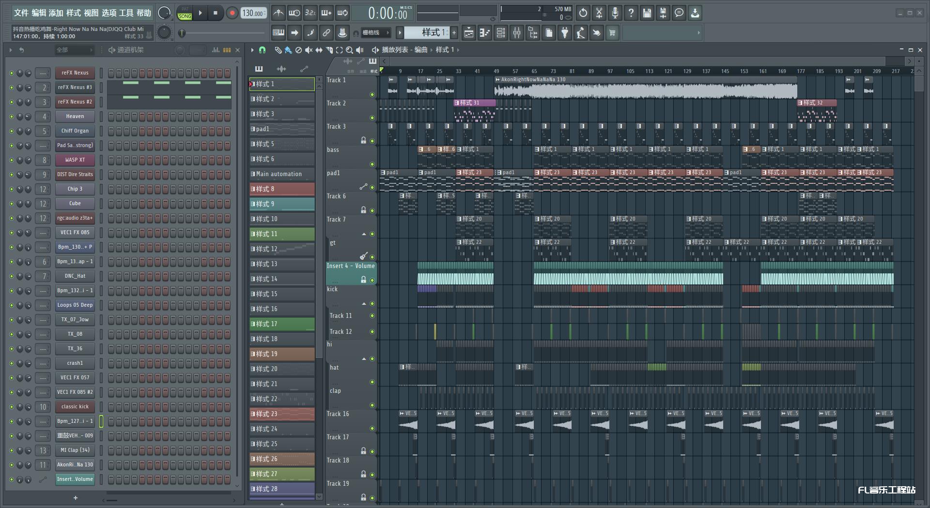Collapse the hi track group arrow
The image size is (930, 508).
(364, 359)
